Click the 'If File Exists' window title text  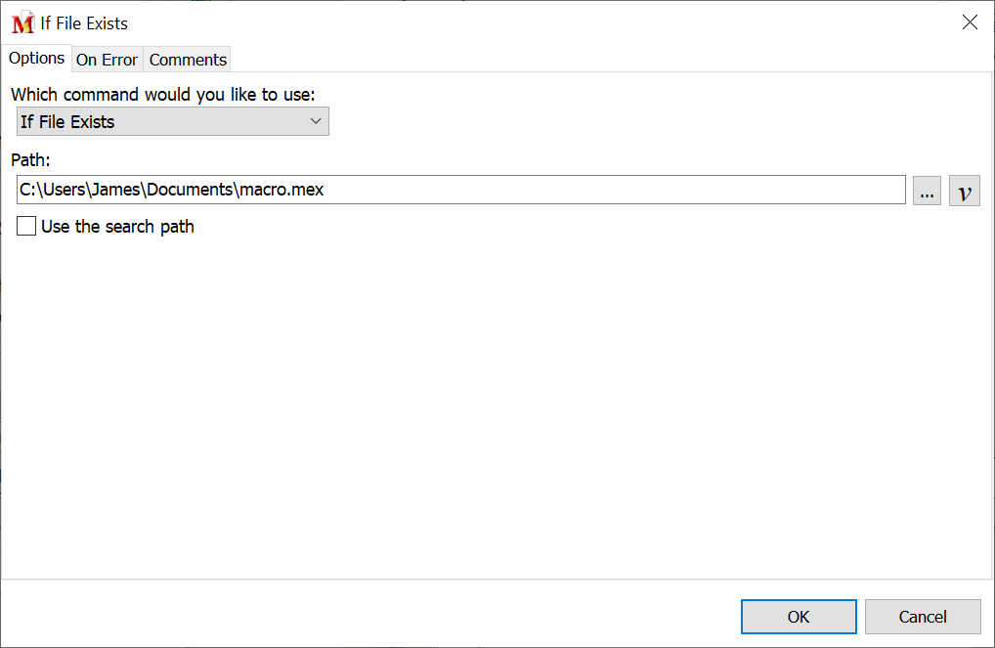(x=84, y=22)
